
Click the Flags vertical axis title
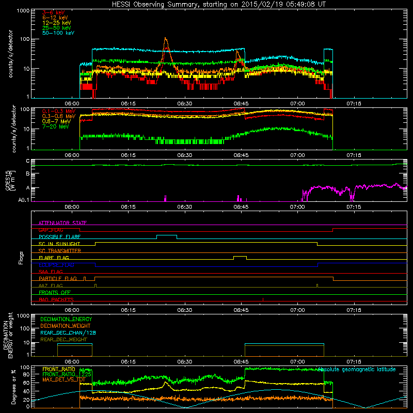tap(21, 258)
